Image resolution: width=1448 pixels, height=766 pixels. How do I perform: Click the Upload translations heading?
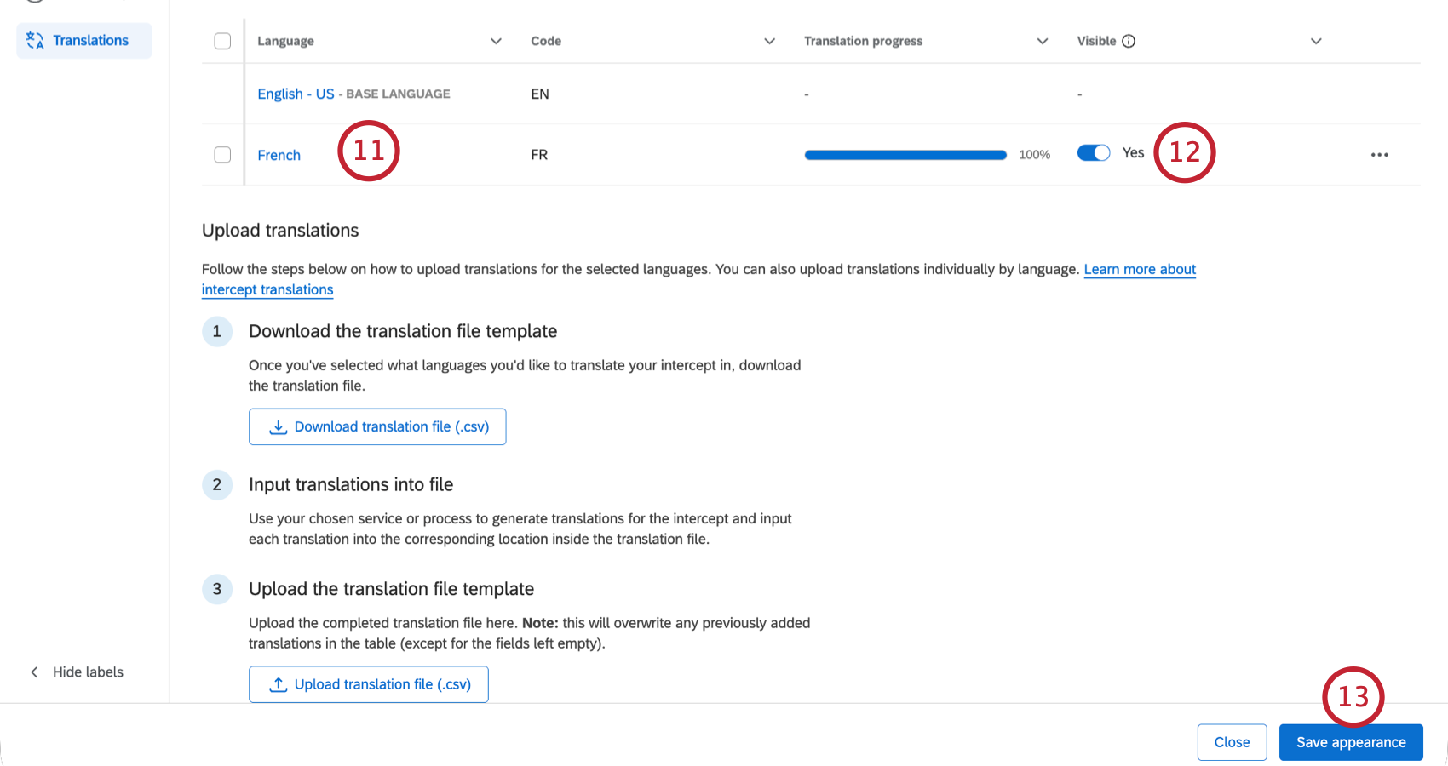(280, 231)
